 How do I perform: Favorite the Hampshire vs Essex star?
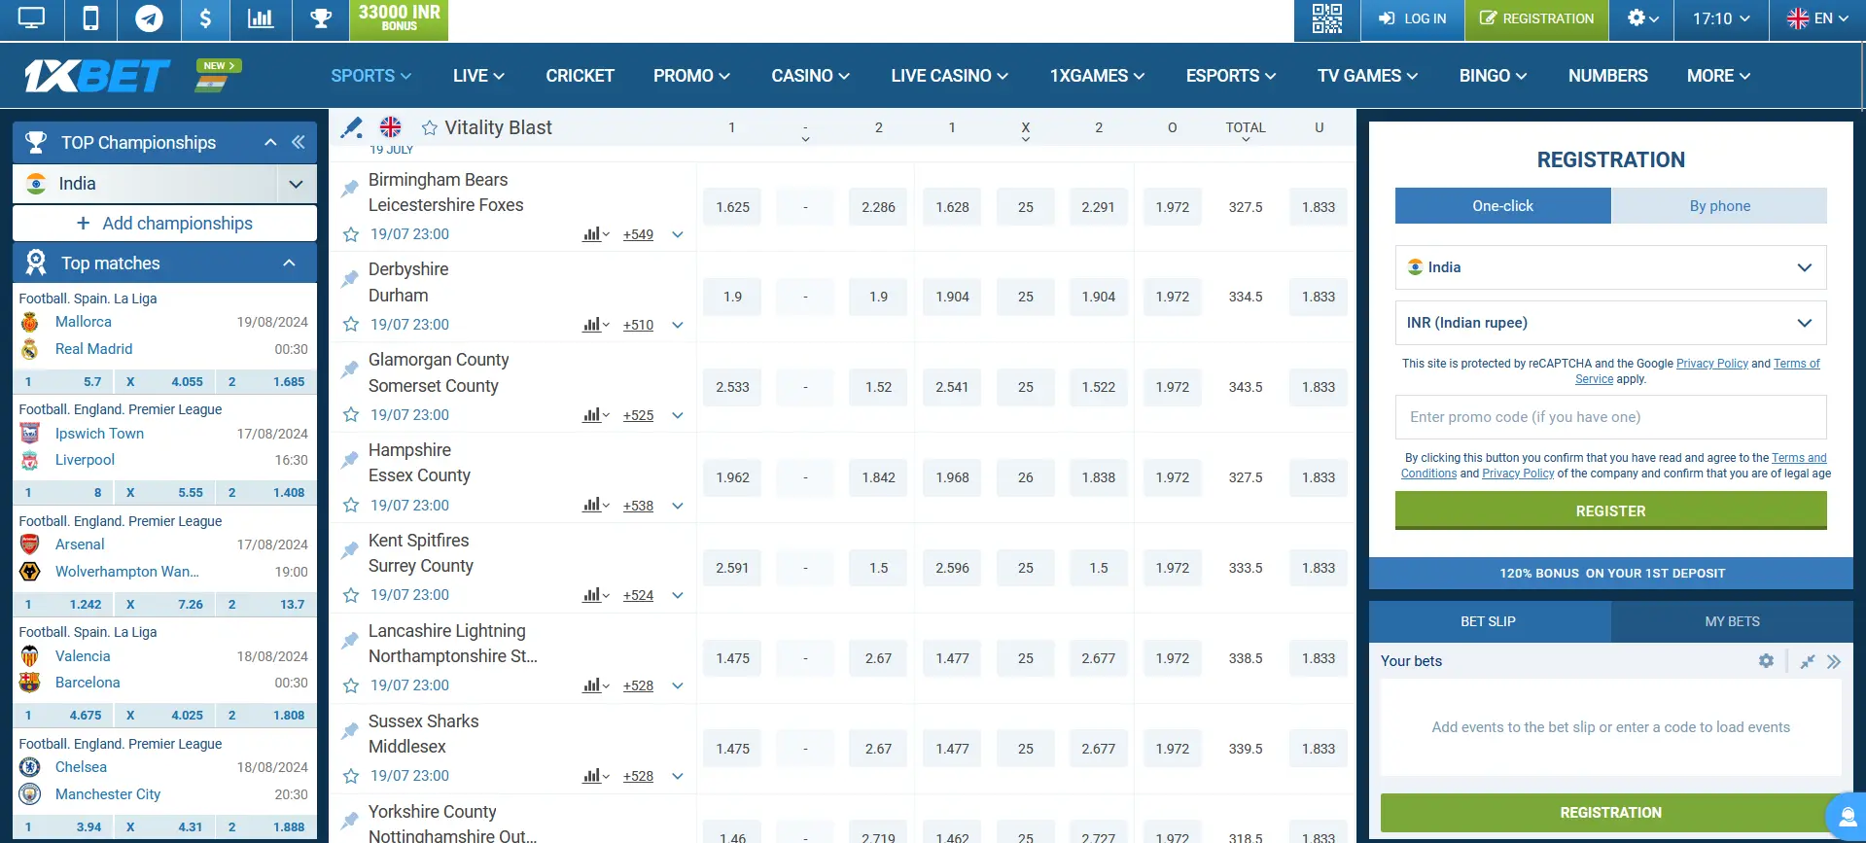click(x=351, y=506)
